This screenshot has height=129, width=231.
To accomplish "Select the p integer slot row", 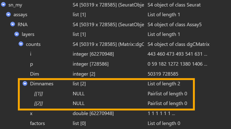I will pyautogui.click(x=31, y=64).
